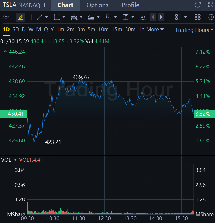
Task: Select the 10m interval
Action: point(103,30)
